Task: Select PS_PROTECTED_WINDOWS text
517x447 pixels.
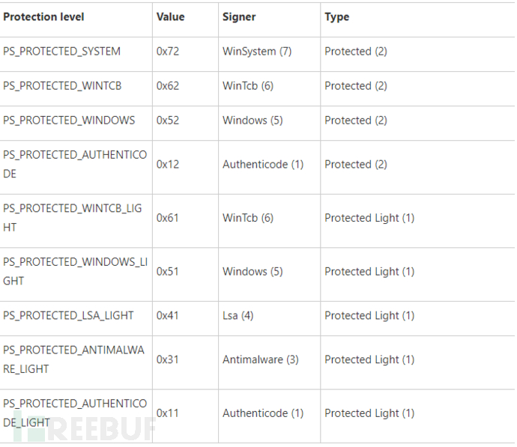Action: 69,121
